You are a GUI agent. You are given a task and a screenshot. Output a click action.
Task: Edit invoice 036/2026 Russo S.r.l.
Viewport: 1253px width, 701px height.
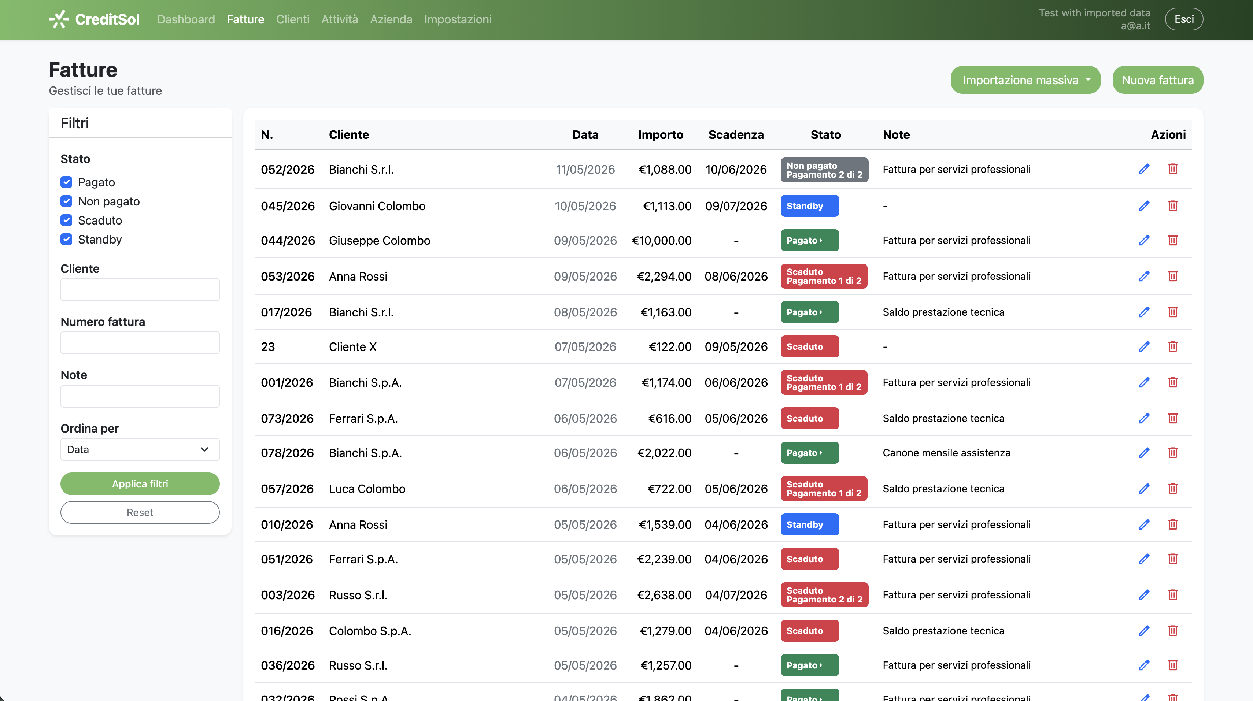[1144, 665]
